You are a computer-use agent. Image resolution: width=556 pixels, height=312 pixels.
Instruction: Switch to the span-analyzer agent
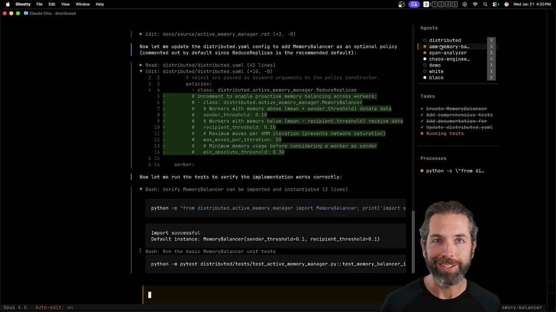pyautogui.click(x=448, y=53)
